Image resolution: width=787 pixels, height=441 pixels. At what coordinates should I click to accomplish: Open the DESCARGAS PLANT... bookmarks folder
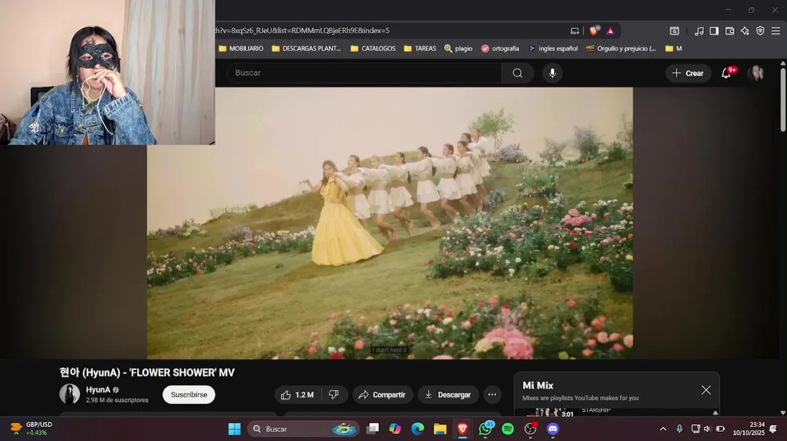[x=306, y=48]
